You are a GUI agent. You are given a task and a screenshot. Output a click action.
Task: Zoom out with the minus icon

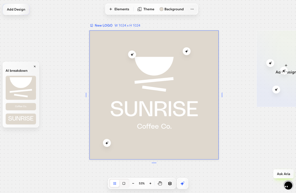point(133,183)
